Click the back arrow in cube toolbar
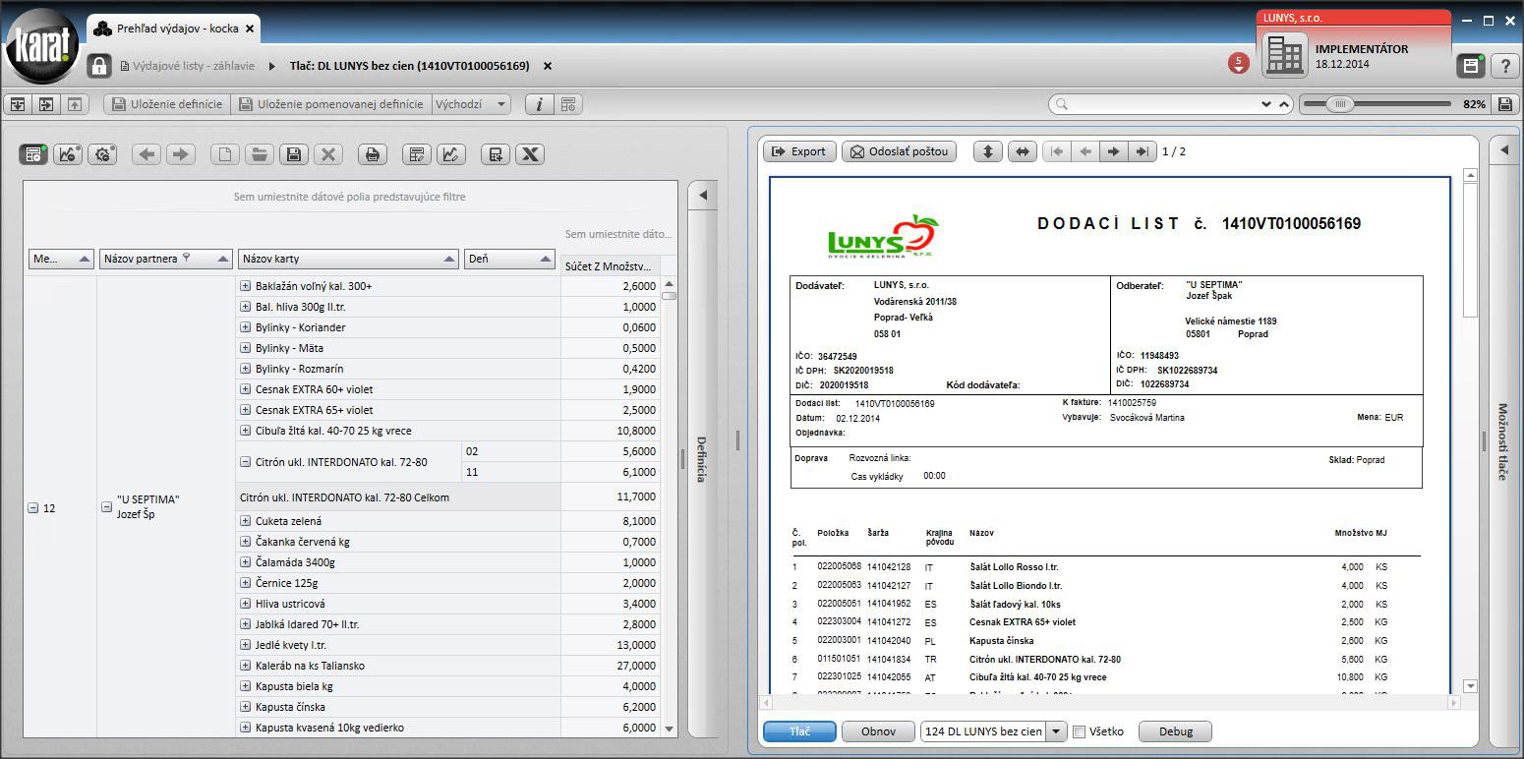Screen dimensions: 1524x759 point(147,154)
